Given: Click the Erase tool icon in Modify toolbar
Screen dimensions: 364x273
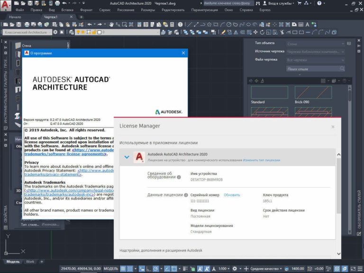Looking at the screenshot, I should (x=223, y=32).
